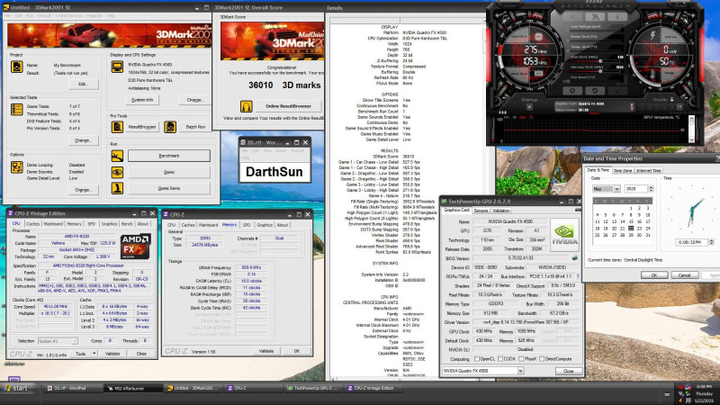The image size is (720, 405).
Task: Enable the DirectCompute checkbox in GPU-Z
Action: [x=542, y=359]
